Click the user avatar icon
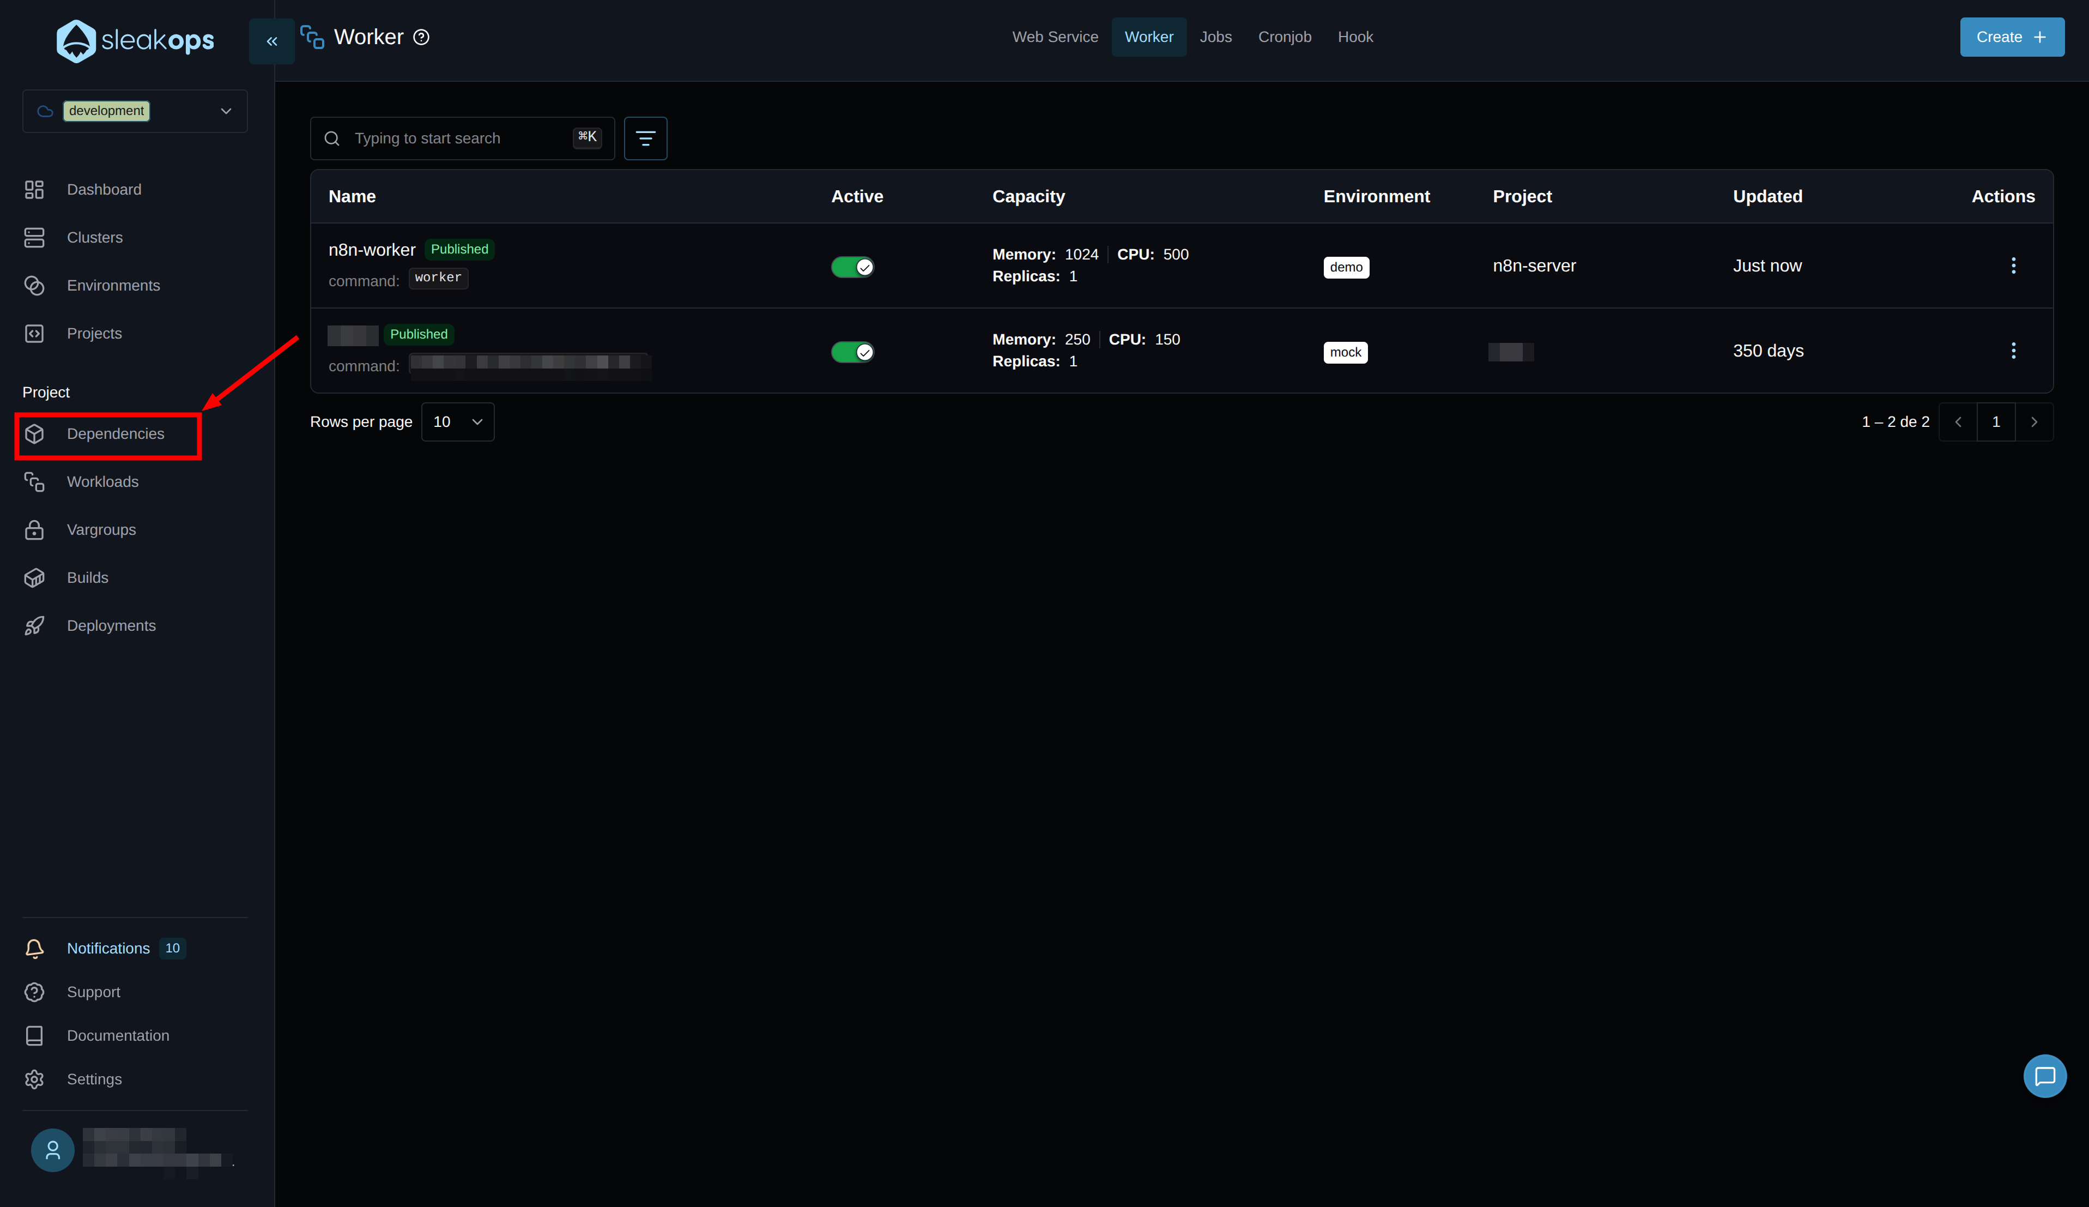This screenshot has height=1207, width=2089. click(52, 1150)
